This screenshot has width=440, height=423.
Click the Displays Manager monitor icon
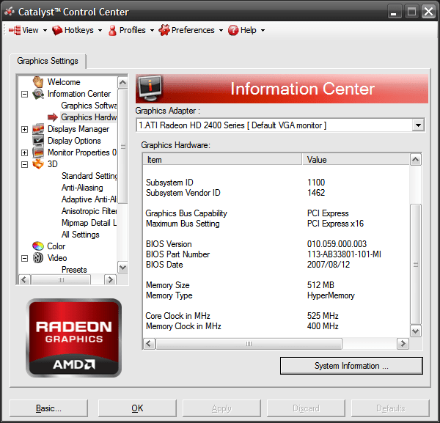point(38,129)
